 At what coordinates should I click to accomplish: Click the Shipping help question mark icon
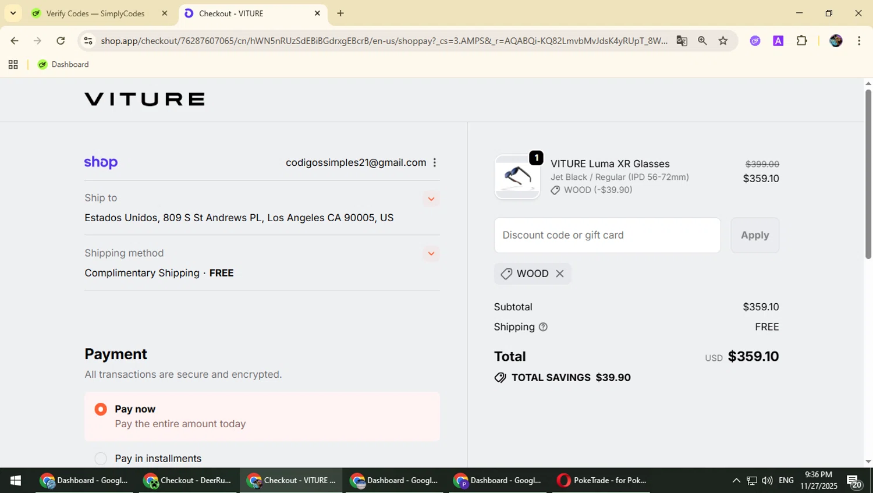click(x=543, y=327)
